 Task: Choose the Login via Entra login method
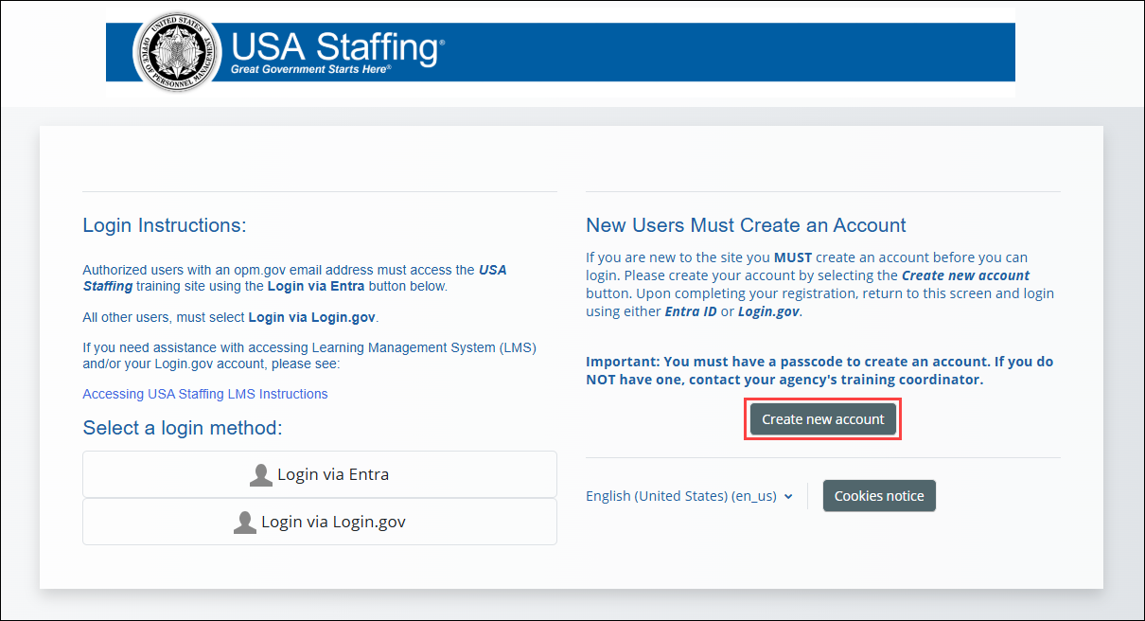[319, 474]
